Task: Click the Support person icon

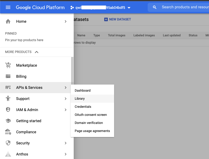Action: pyautogui.click(x=8, y=98)
